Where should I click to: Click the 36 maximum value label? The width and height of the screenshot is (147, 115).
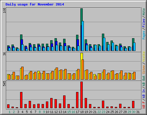pos(4,54)
